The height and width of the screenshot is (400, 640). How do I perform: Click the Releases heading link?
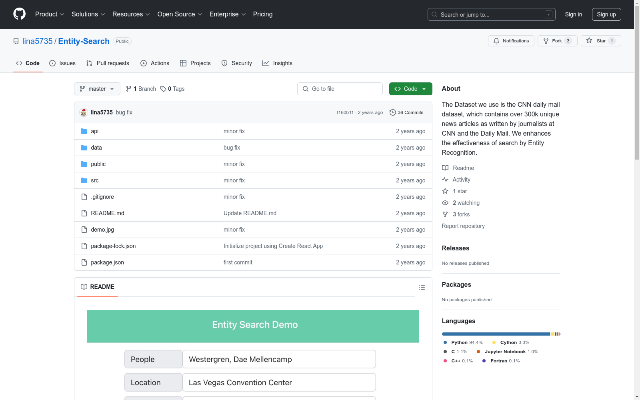pyautogui.click(x=456, y=248)
